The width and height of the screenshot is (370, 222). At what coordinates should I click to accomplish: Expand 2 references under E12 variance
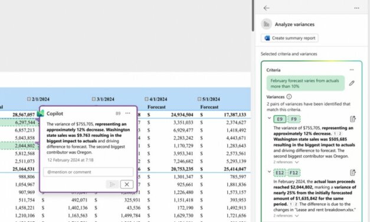pos(286,216)
